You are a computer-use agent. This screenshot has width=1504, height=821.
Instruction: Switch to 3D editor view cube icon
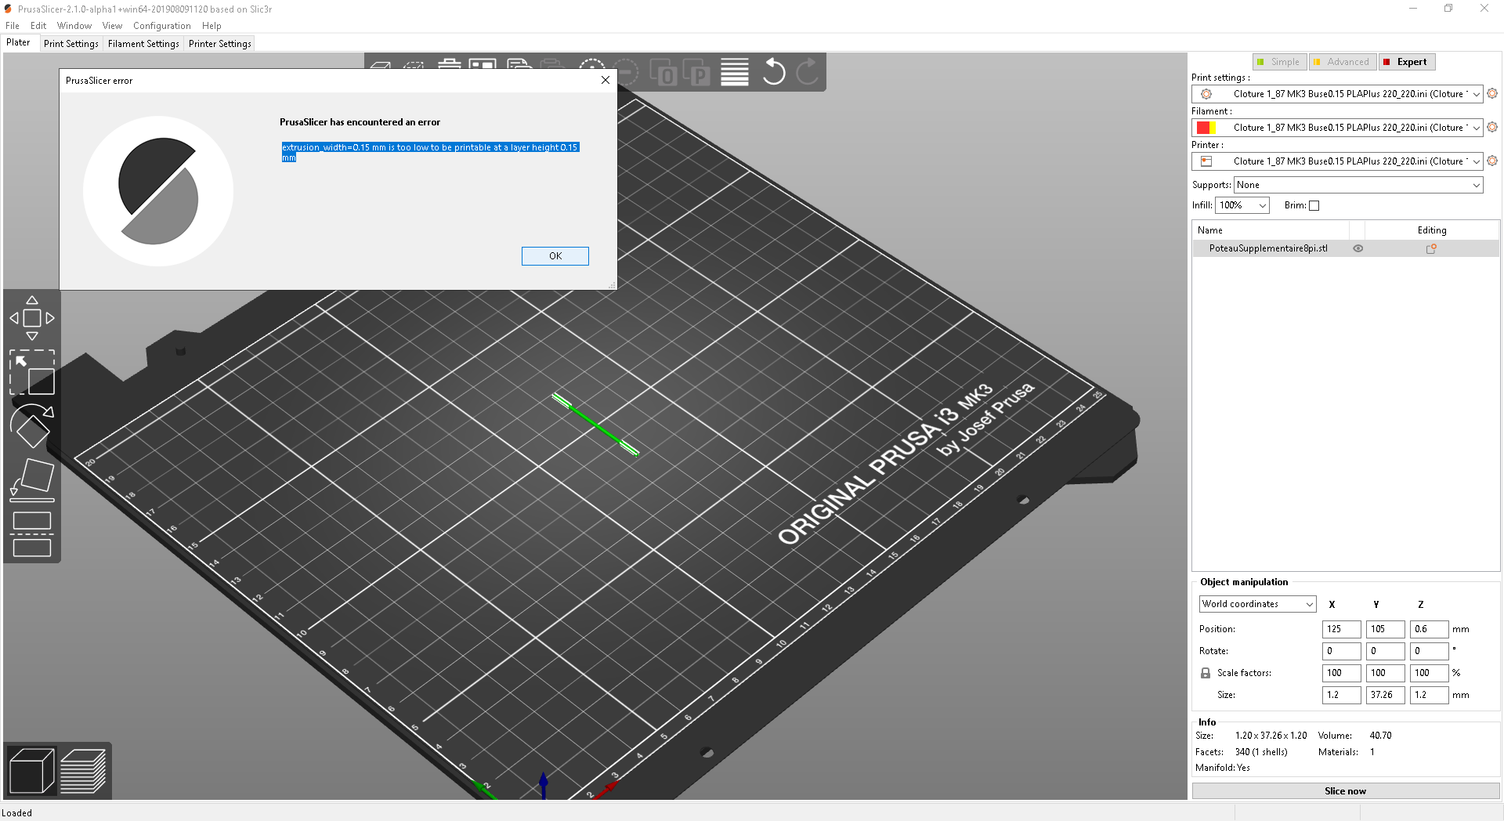pos(31,771)
